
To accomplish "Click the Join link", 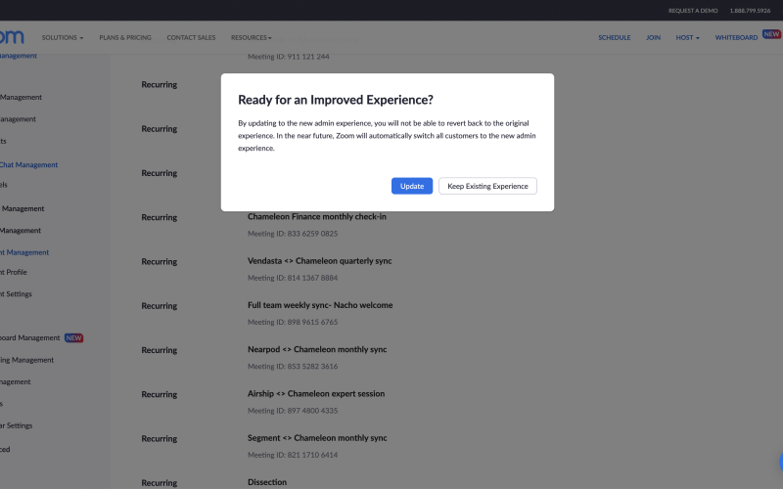I will tap(653, 37).
